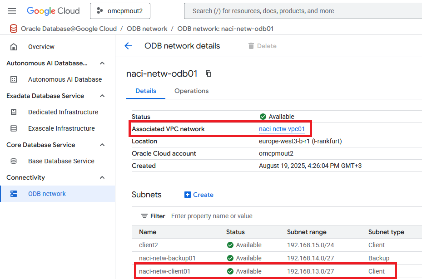This screenshot has height=279, width=422.
Task: Collapse the Exadata Database Service section
Action: (x=102, y=96)
